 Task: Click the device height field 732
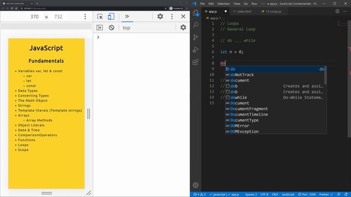pyautogui.click(x=58, y=17)
